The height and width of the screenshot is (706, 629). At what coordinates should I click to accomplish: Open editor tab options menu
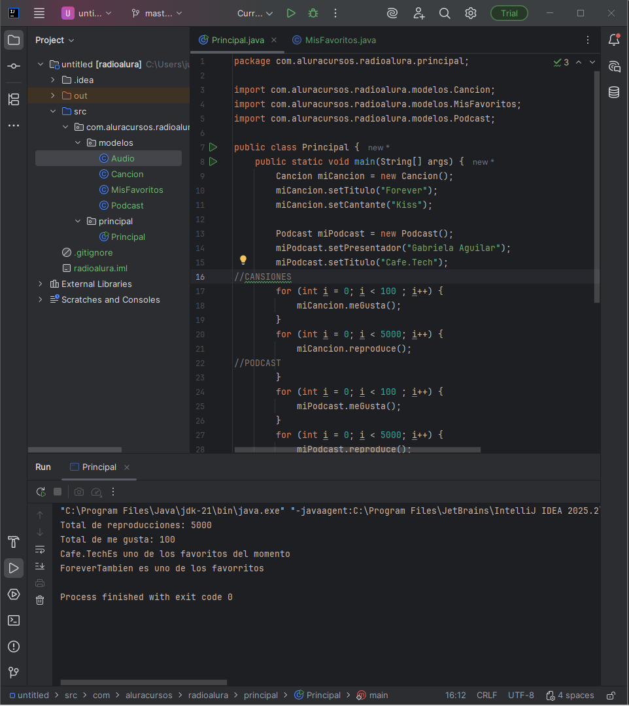588,40
